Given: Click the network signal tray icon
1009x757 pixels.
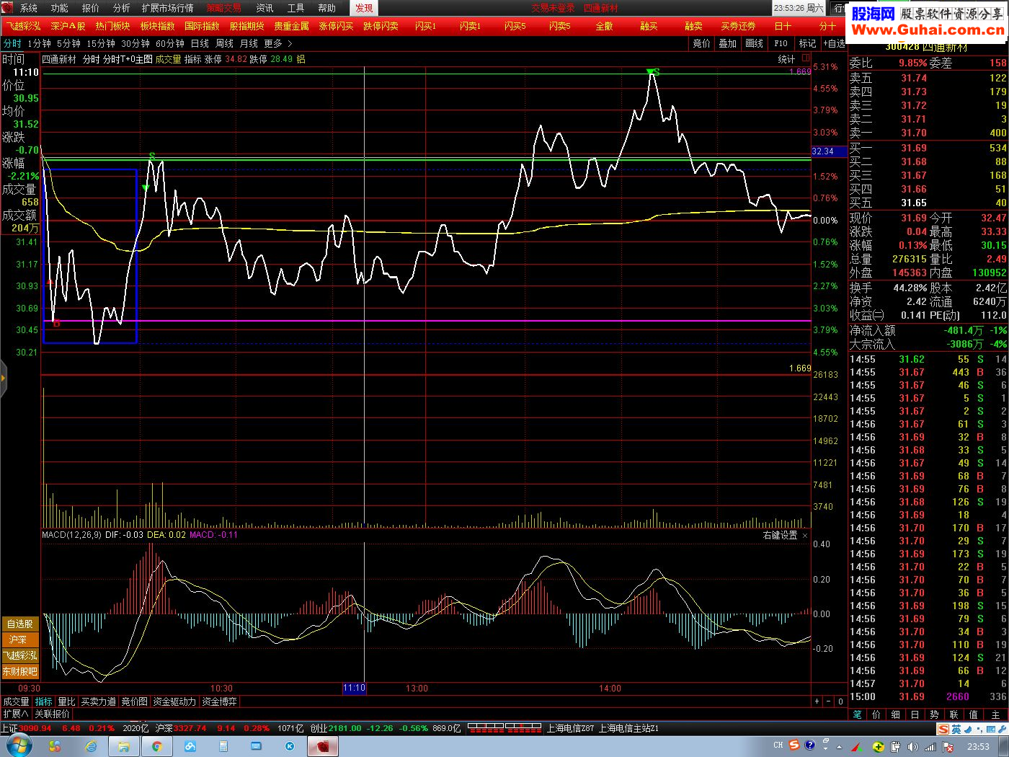Looking at the screenshot, I should (x=931, y=747).
